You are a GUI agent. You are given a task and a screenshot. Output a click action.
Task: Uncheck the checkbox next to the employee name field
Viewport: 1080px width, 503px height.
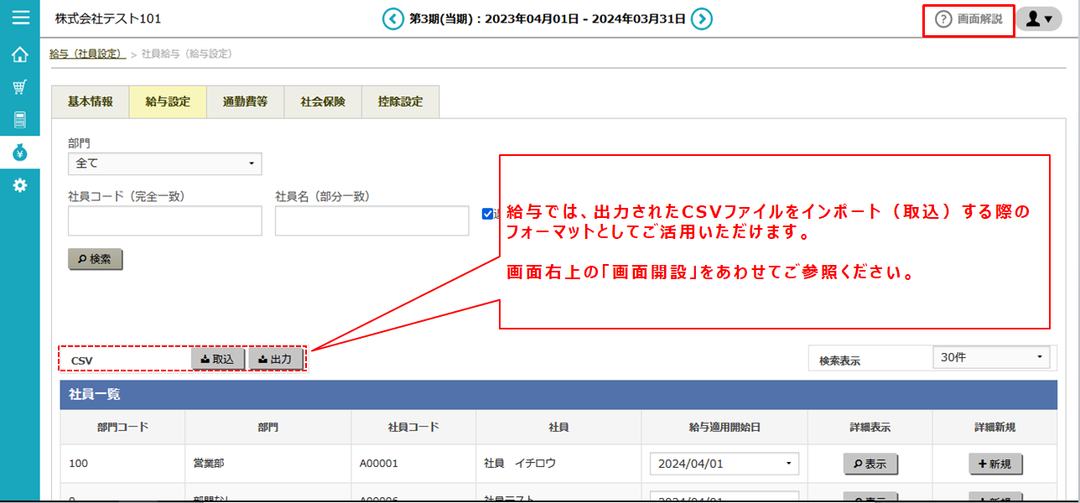(x=488, y=214)
